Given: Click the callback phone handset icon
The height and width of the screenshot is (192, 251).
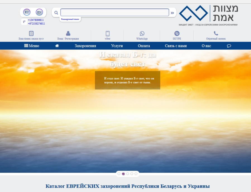Looking at the screenshot, I should point(216,33).
